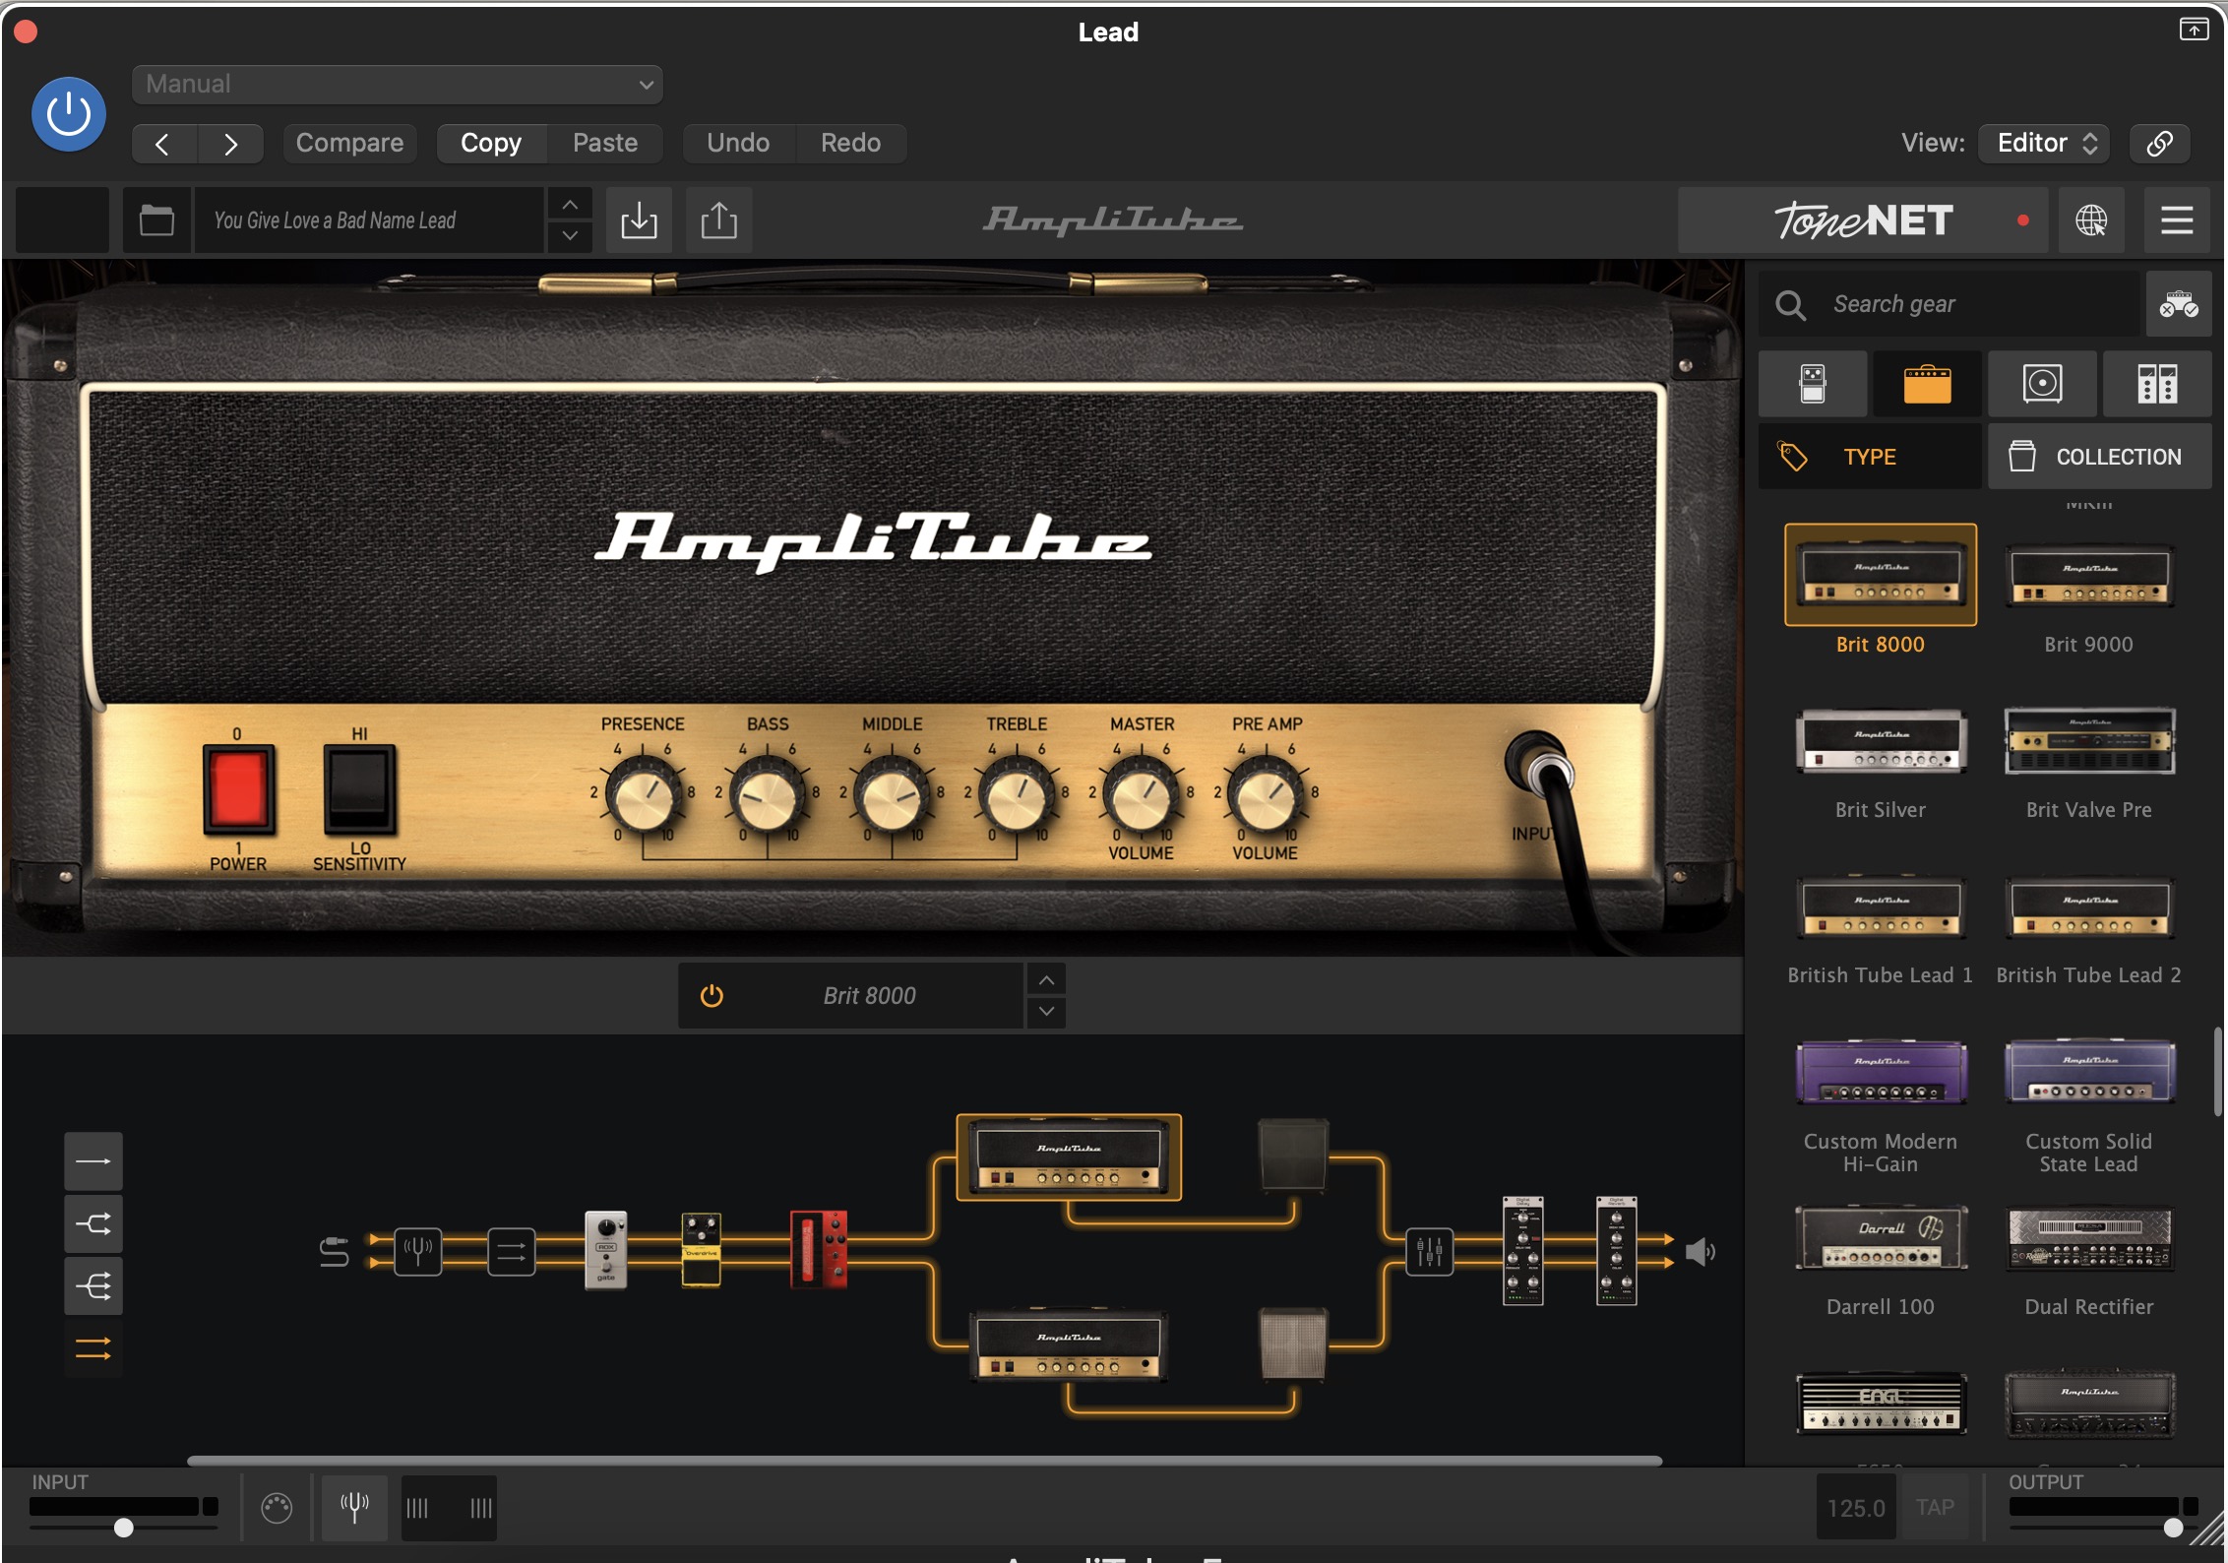Step to next preset with down arrow
This screenshot has width=2228, height=1563.
coord(570,236)
